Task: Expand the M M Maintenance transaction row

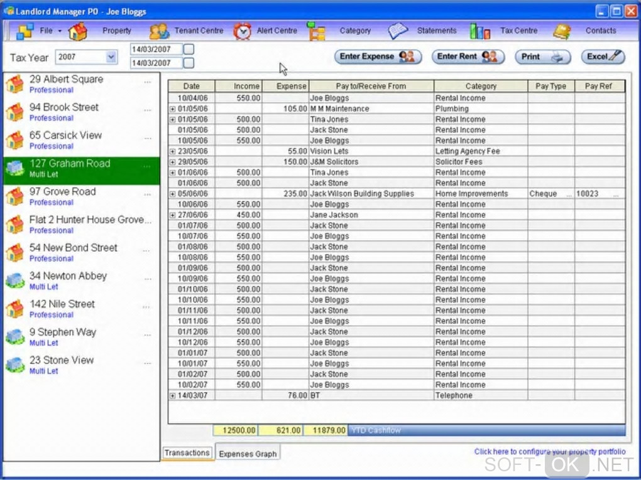Action: coord(173,109)
